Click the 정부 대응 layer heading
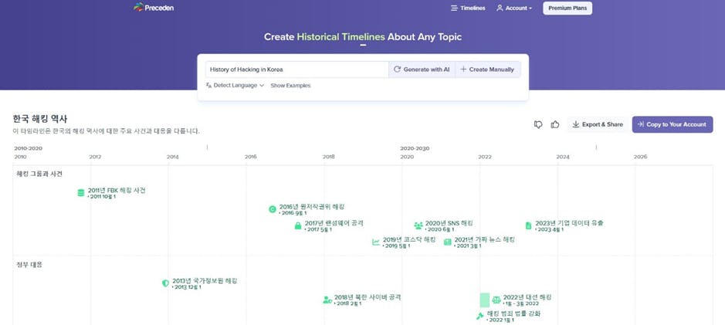This screenshot has width=725, height=325. 29,265
